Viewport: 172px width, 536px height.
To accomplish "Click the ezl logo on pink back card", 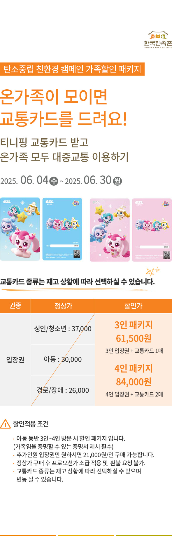I will pyautogui.click(x=139, y=203).
